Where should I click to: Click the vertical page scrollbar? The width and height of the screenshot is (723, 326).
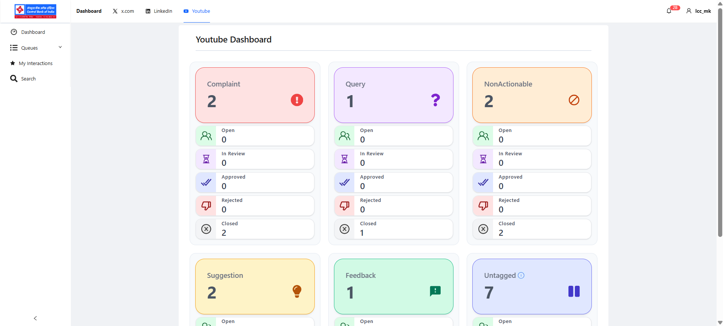720,122
